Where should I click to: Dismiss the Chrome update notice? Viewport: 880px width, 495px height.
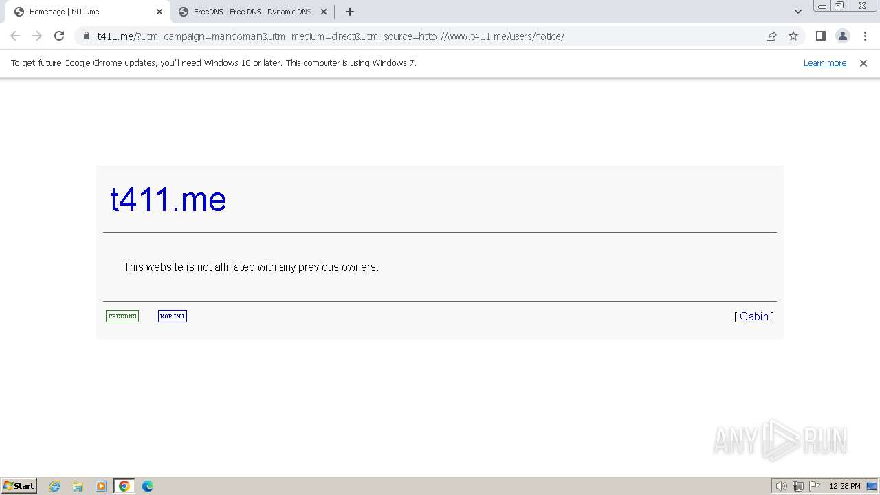pyautogui.click(x=863, y=63)
